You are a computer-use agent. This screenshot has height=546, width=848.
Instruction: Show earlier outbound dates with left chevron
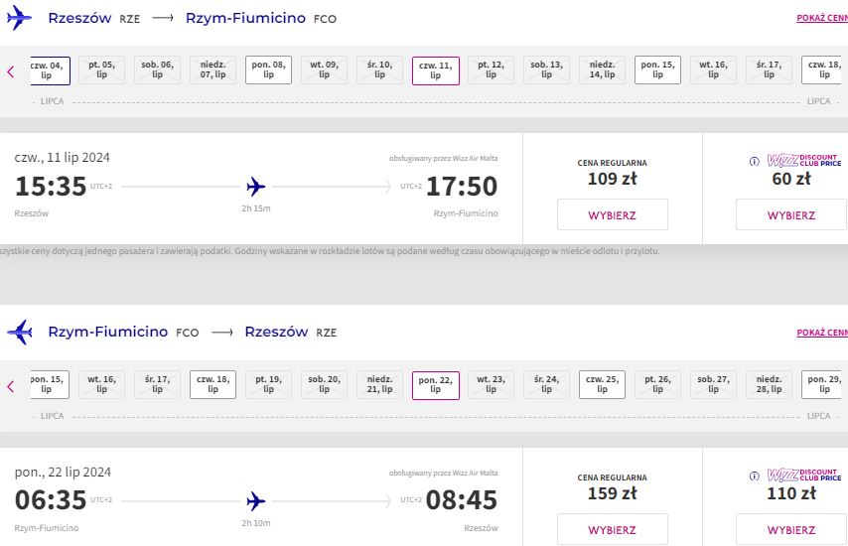pyautogui.click(x=10, y=71)
